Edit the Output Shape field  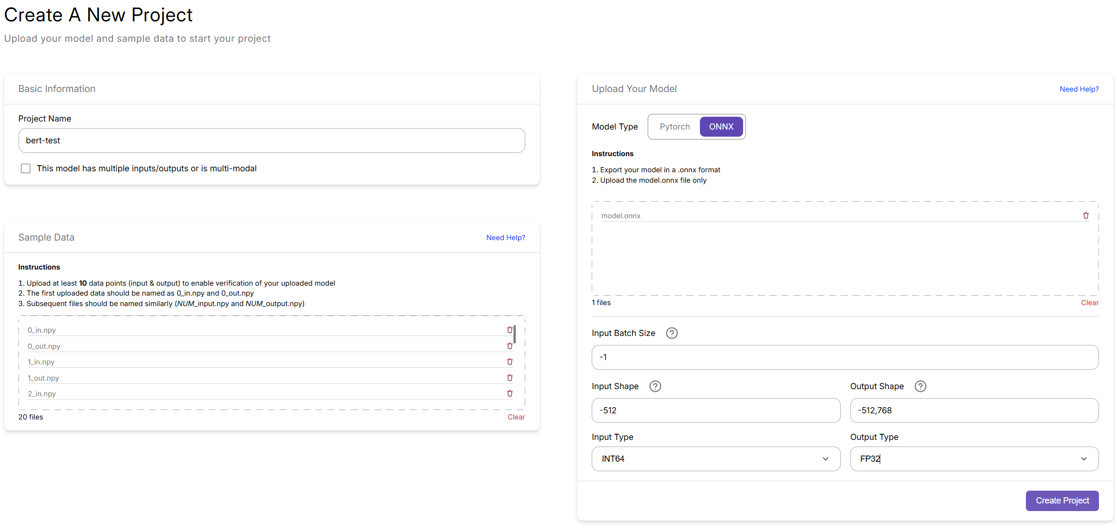coord(974,410)
